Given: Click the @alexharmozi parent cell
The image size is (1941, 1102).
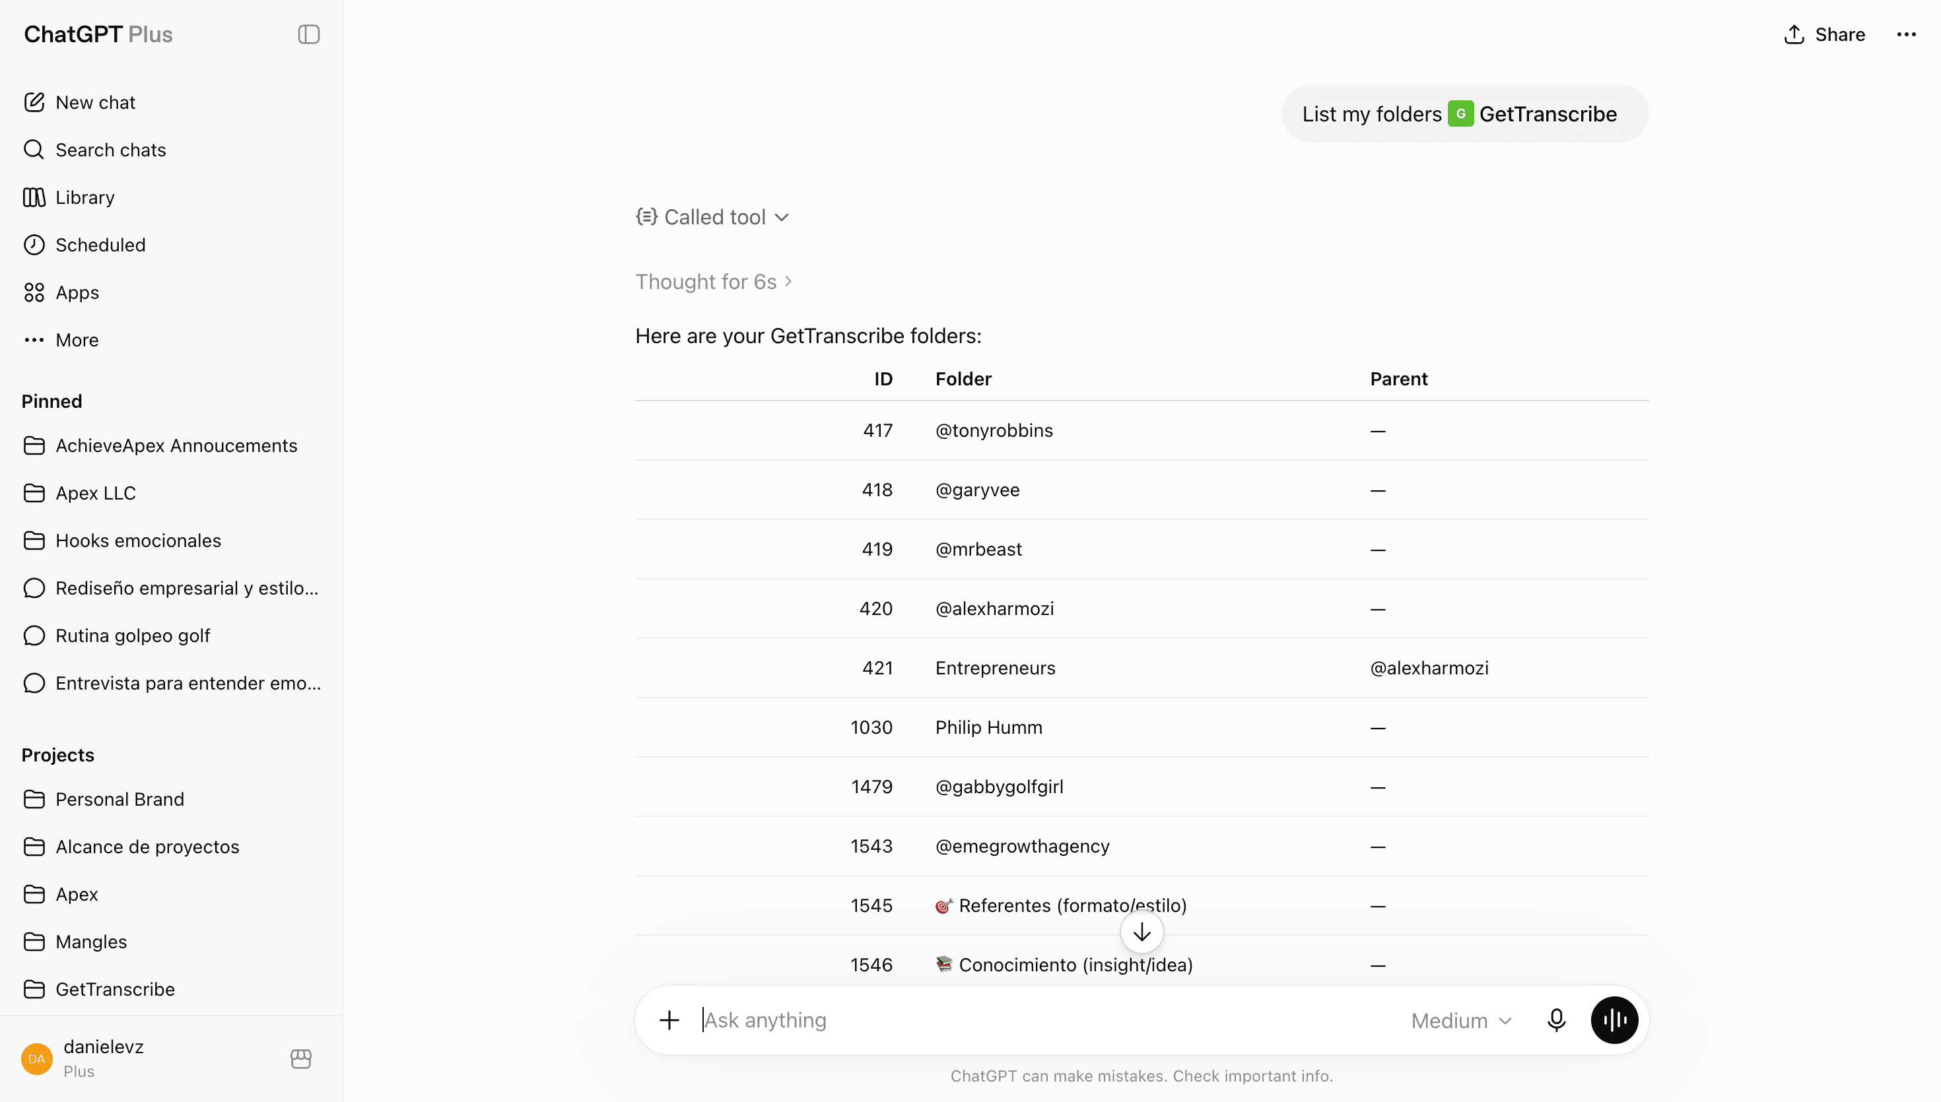Looking at the screenshot, I should point(1429,669).
